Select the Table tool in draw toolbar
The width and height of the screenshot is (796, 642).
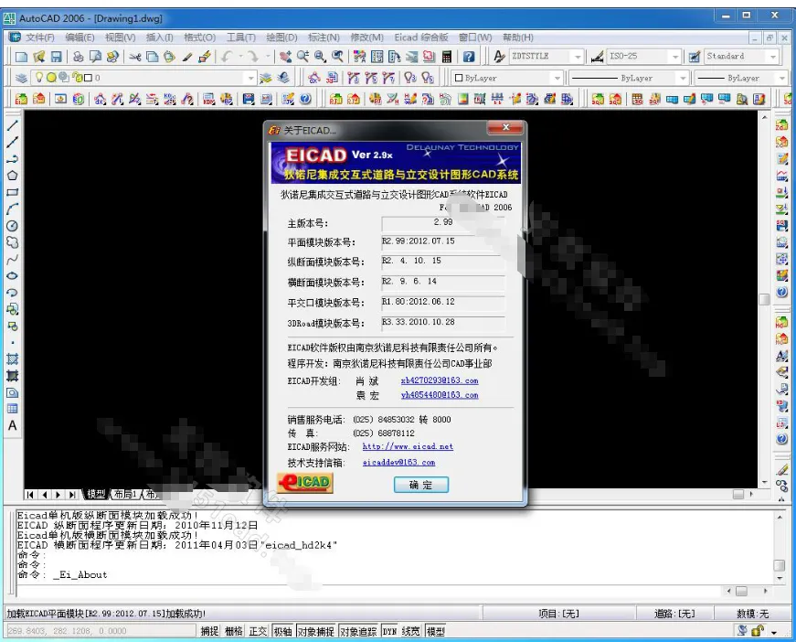12,409
